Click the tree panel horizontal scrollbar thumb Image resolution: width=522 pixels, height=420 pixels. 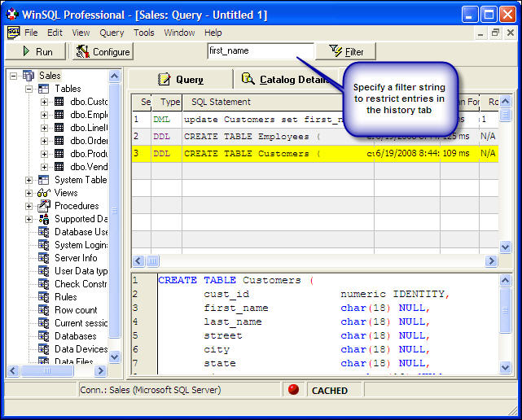pyautogui.click(x=47, y=370)
